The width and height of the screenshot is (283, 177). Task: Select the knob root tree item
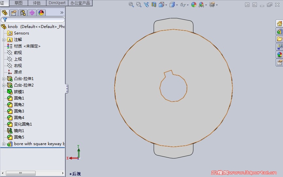pos(33,27)
